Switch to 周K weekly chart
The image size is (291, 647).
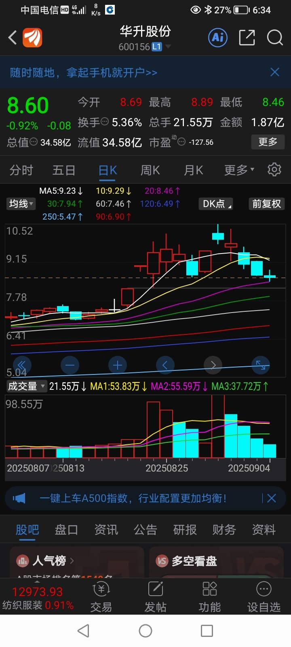[x=150, y=170]
